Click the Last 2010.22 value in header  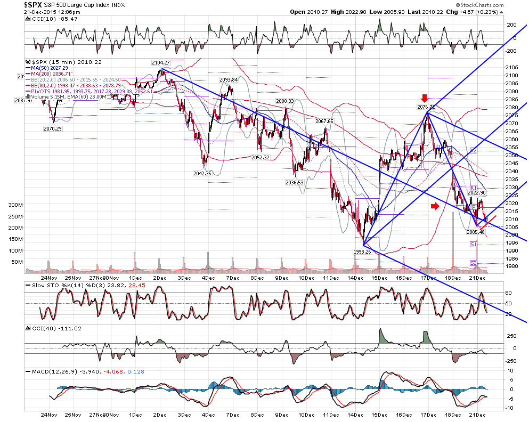tap(425, 12)
